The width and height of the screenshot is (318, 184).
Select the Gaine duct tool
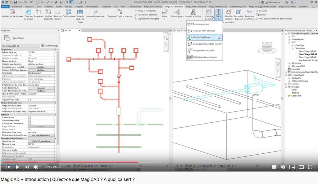[x=165, y=14]
